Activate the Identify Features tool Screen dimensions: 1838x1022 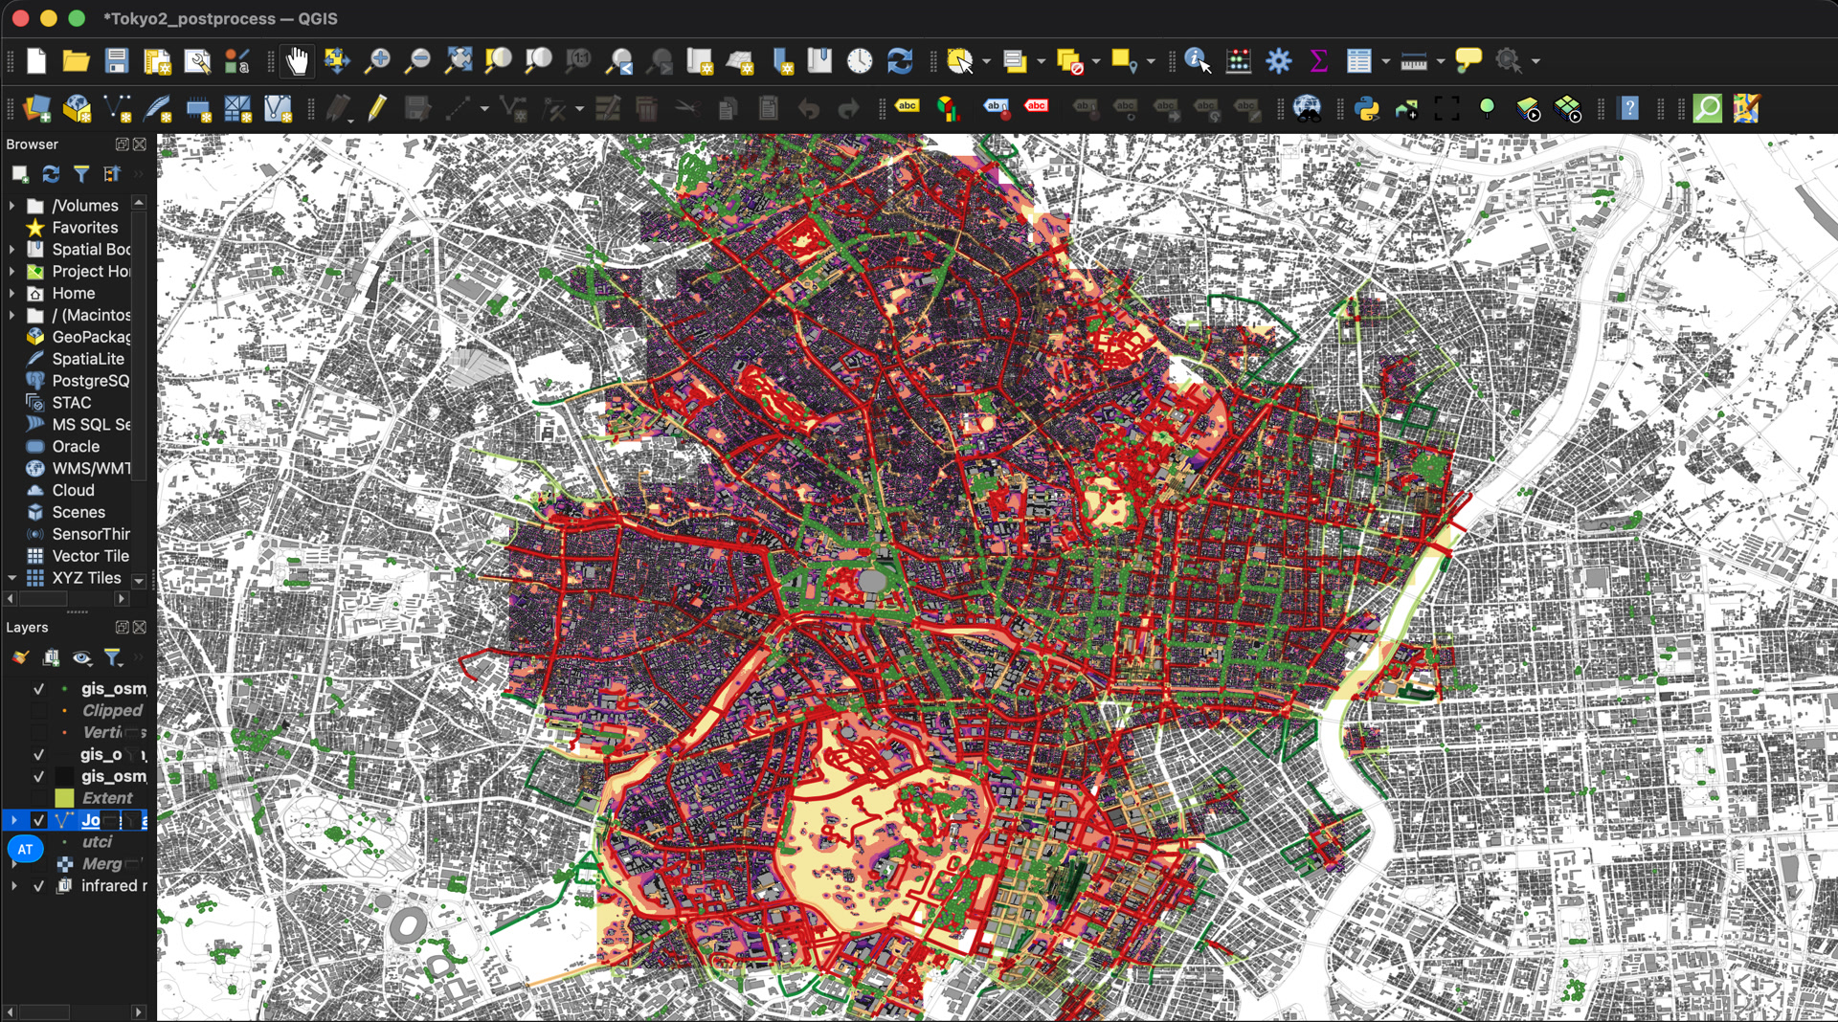point(1198,61)
